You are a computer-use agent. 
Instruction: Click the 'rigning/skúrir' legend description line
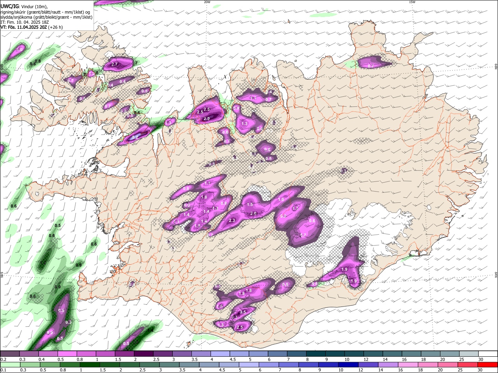(x=45, y=12)
